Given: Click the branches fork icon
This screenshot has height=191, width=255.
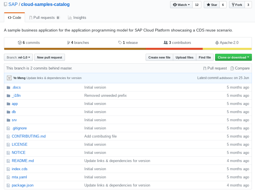Looking at the screenshot, I should point(69,43).
